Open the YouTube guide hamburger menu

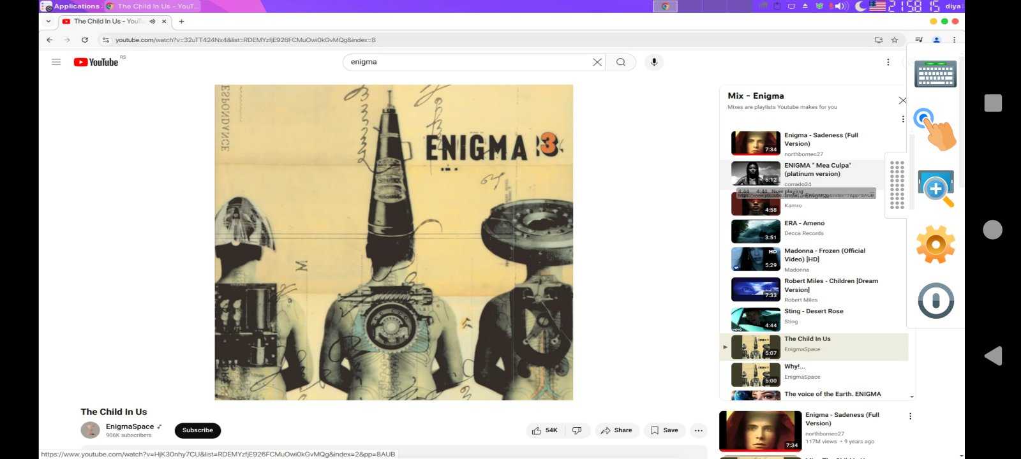tap(56, 62)
